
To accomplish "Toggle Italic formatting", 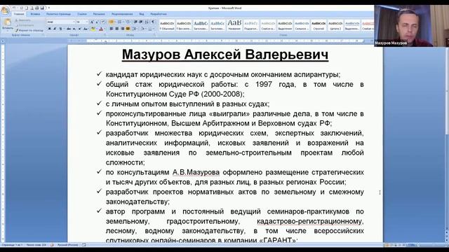I will point(55,29).
